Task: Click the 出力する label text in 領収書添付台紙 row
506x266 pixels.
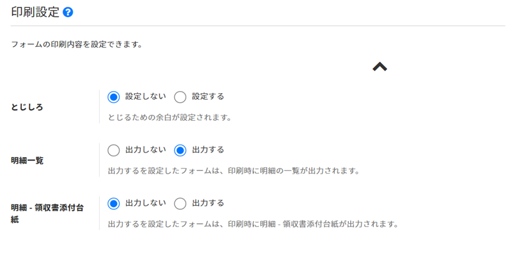Action: (x=207, y=203)
